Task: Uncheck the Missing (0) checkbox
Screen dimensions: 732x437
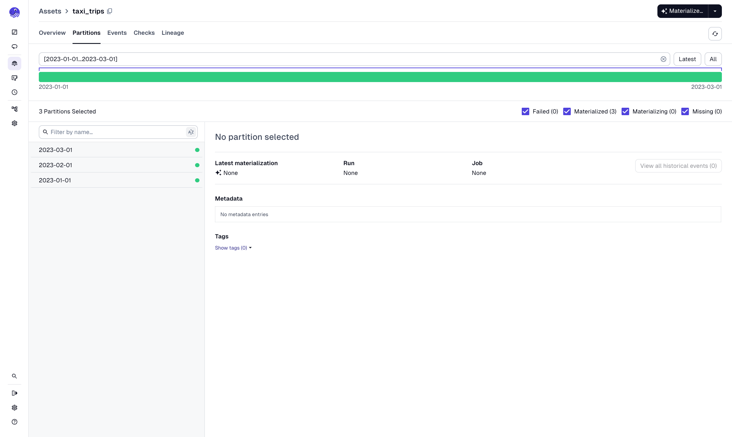Action: tap(685, 111)
